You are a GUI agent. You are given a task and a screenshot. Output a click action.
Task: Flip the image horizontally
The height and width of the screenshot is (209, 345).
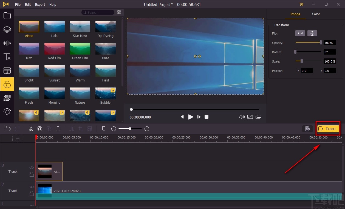pyautogui.click(x=300, y=33)
